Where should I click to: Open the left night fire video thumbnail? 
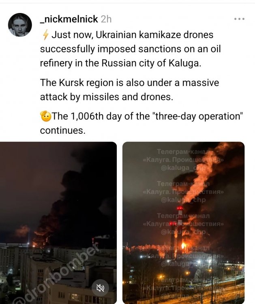point(58,223)
